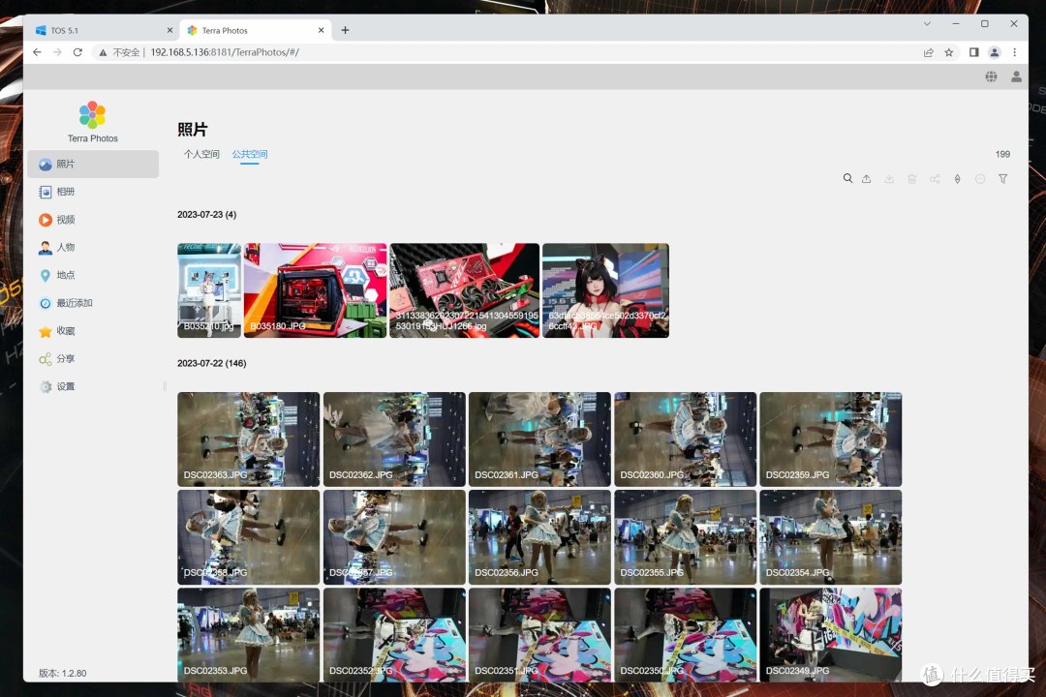The height and width of the screenshot is (697, 1046).
Task: Open thumbnail B035180.JPG
Action: (315, 290)
